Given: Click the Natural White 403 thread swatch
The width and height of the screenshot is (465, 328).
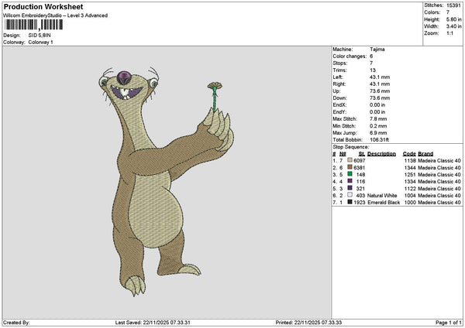Looking at the screenshot, I should coord(350,195).
